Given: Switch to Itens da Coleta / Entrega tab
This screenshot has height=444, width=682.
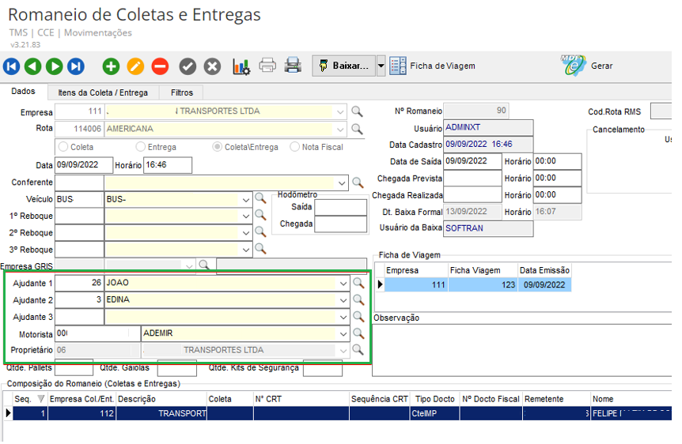Looking at the screenshot, I should pyautogui.click(x=103, y=92).
